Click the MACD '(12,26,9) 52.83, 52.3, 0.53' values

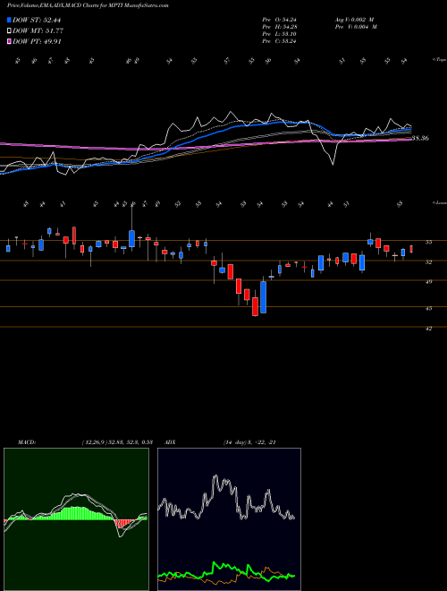pyautogui.click(x=117, y=442)
